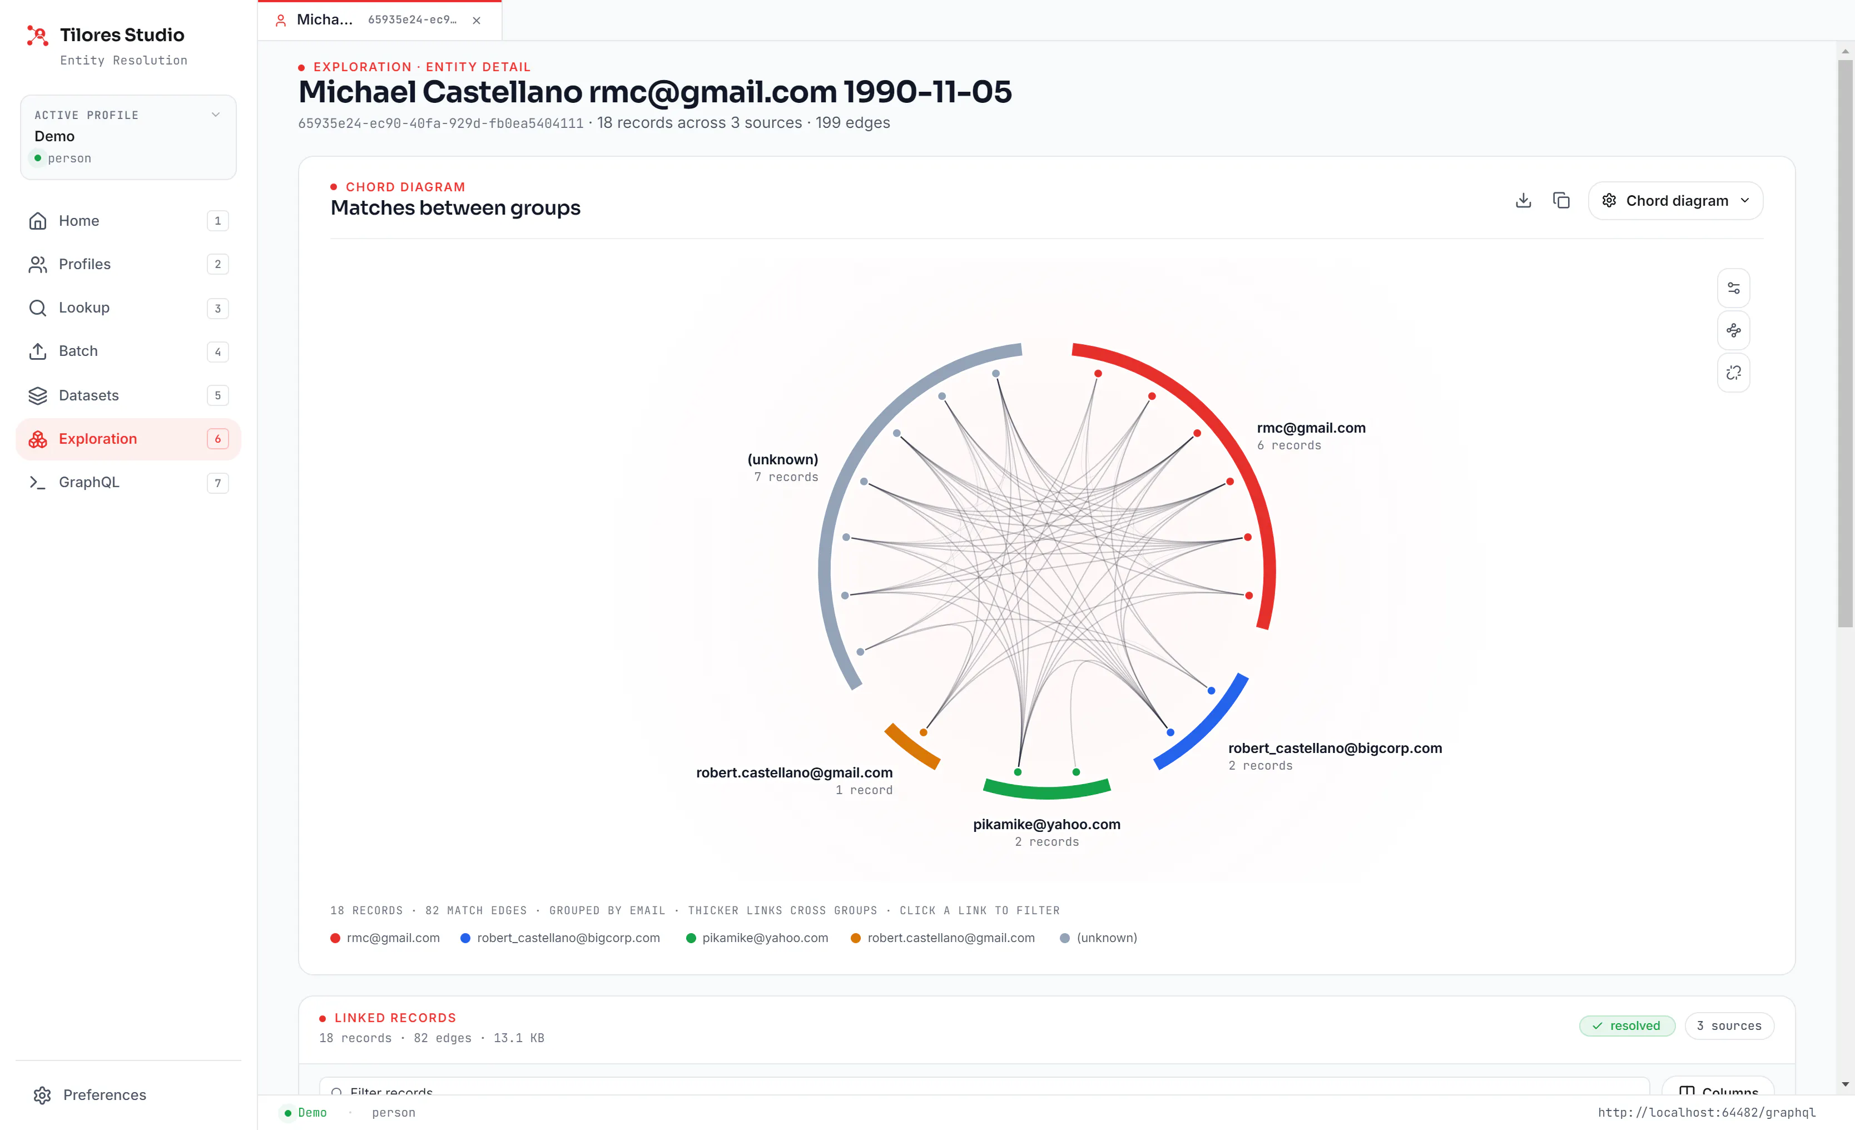The height and width of the screenshot is (1130, 1855).
Task: Open the Chord diagram view dropdown
Action: (x=1675, y=200)
